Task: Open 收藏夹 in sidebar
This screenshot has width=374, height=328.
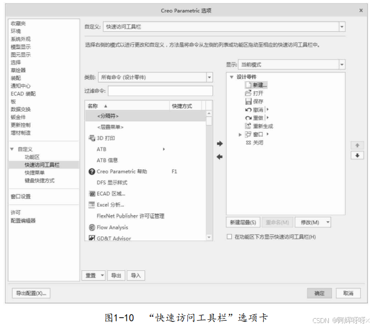Action: pyautogui.click(x=18, y=23)
